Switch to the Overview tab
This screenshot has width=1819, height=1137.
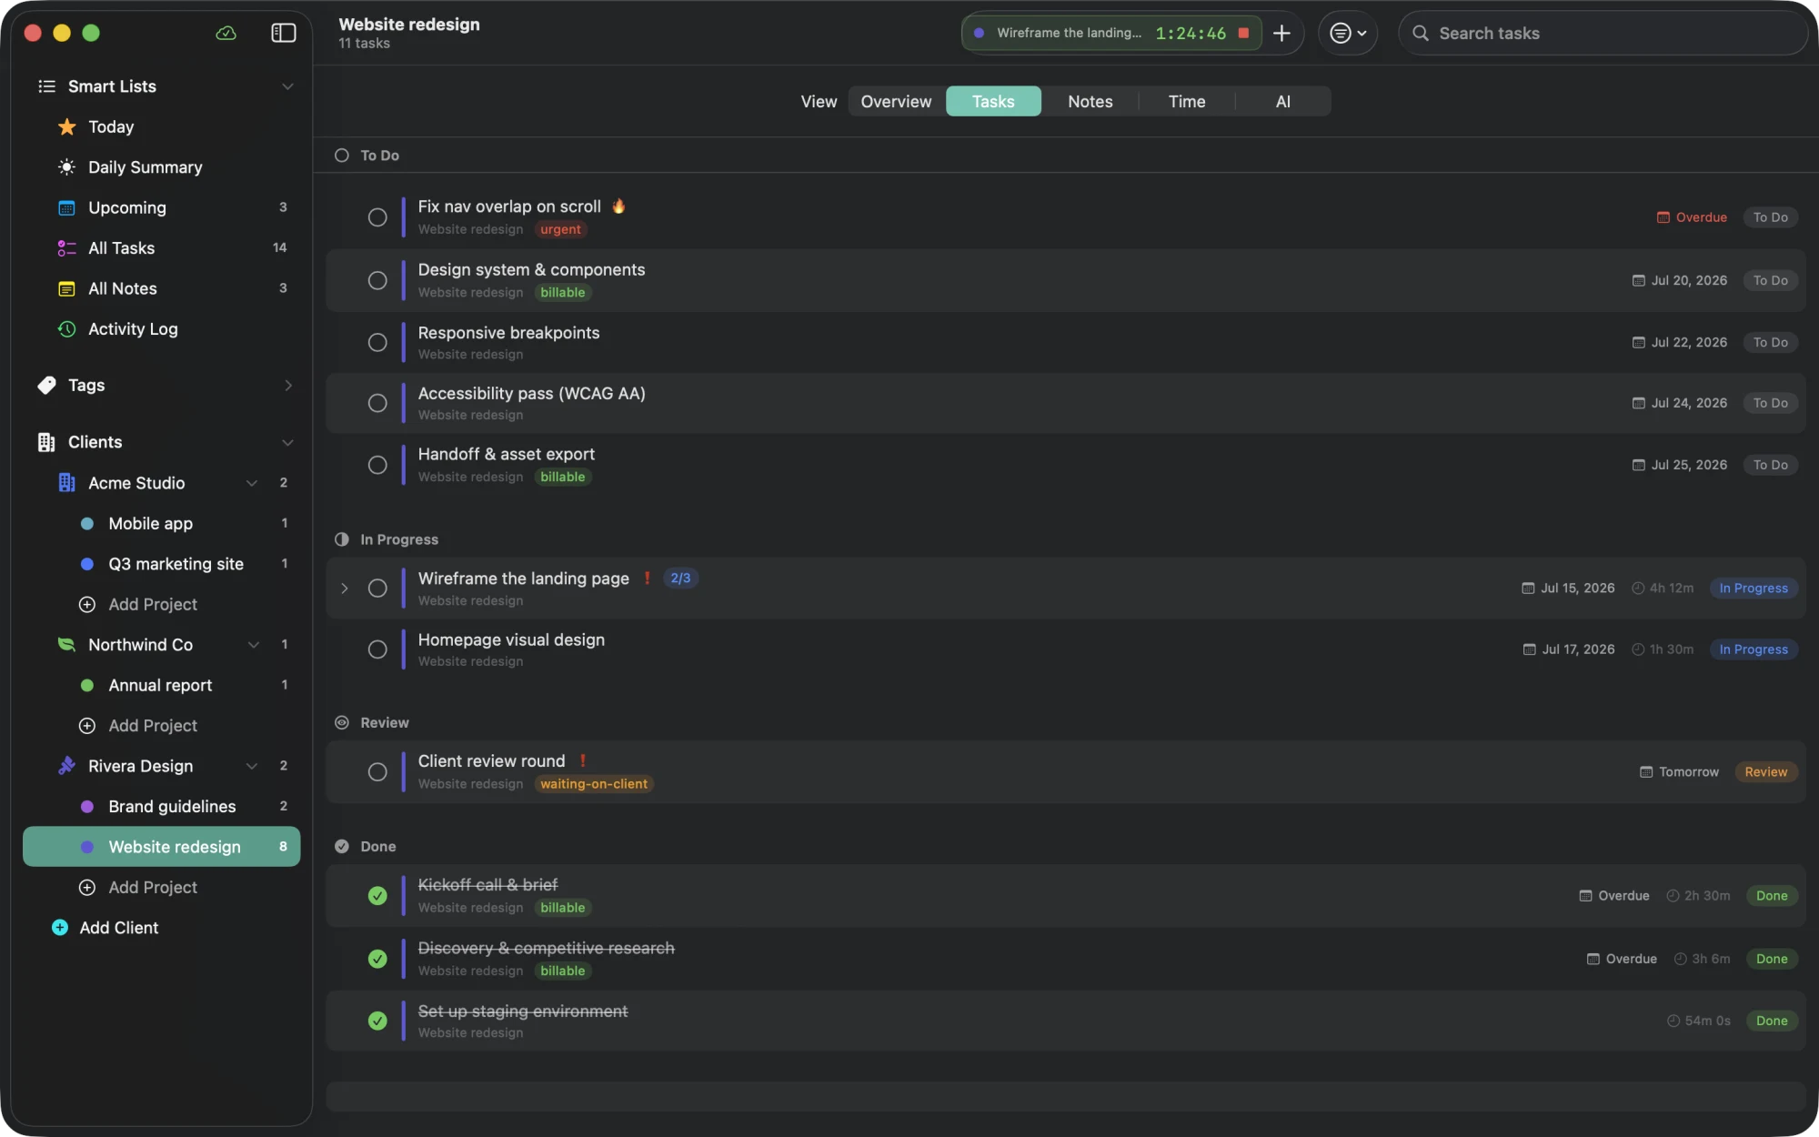pyautogui.click(x=896, y=101)
